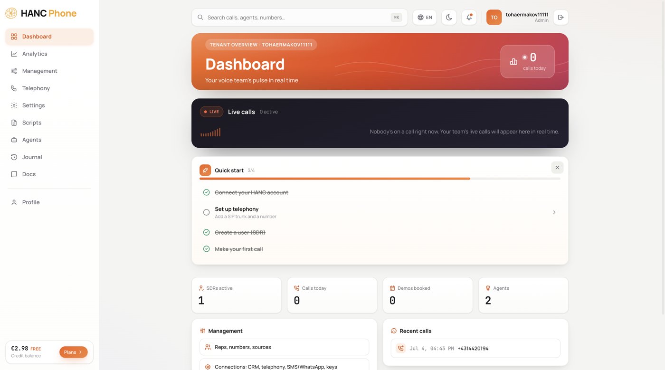Open recent call from Jul 4, 04:43 PM
665x370 pixels.
click(x=475, y=348)
